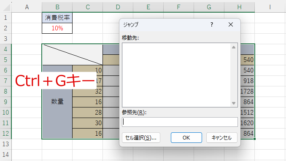Click the help question mark icon

click(x=212, y=24)
